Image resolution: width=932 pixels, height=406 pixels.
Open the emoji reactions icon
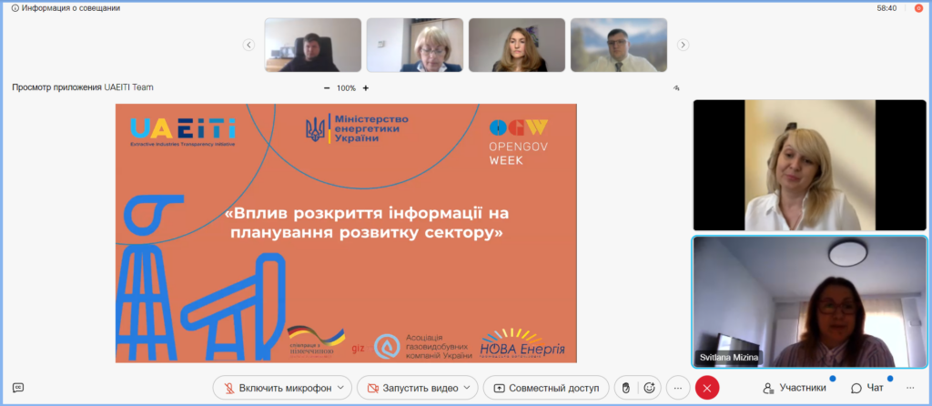[x=649, y=388]
